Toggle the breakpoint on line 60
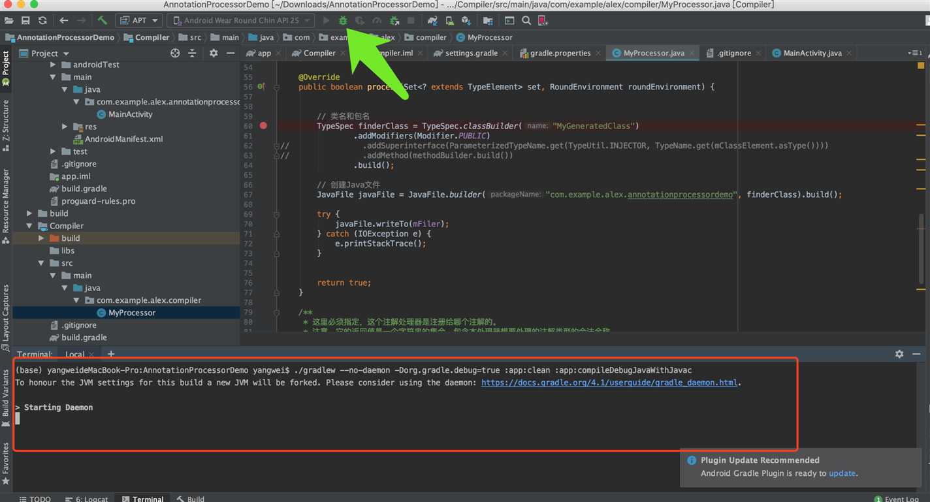Viewport: 930px width, 502px height. tap(263, 125)
